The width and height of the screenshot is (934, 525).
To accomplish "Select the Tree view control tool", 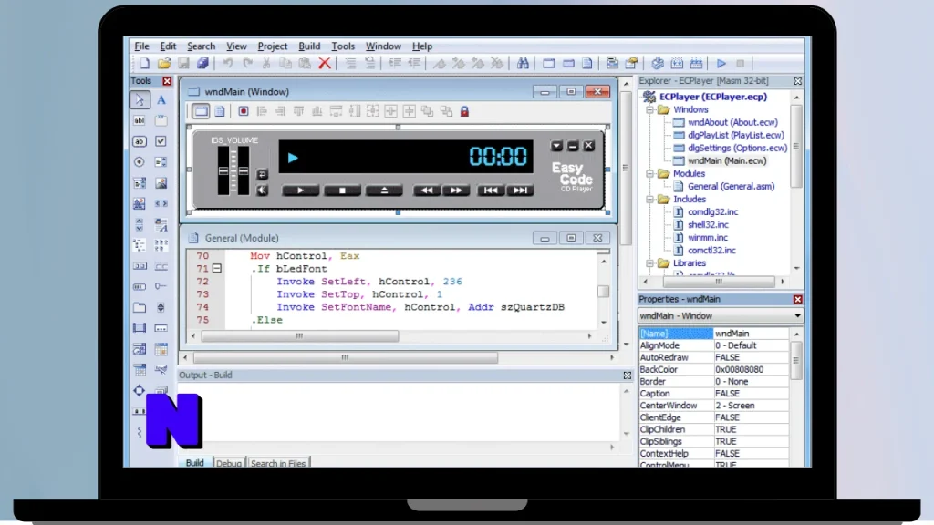I will [140, 245].
